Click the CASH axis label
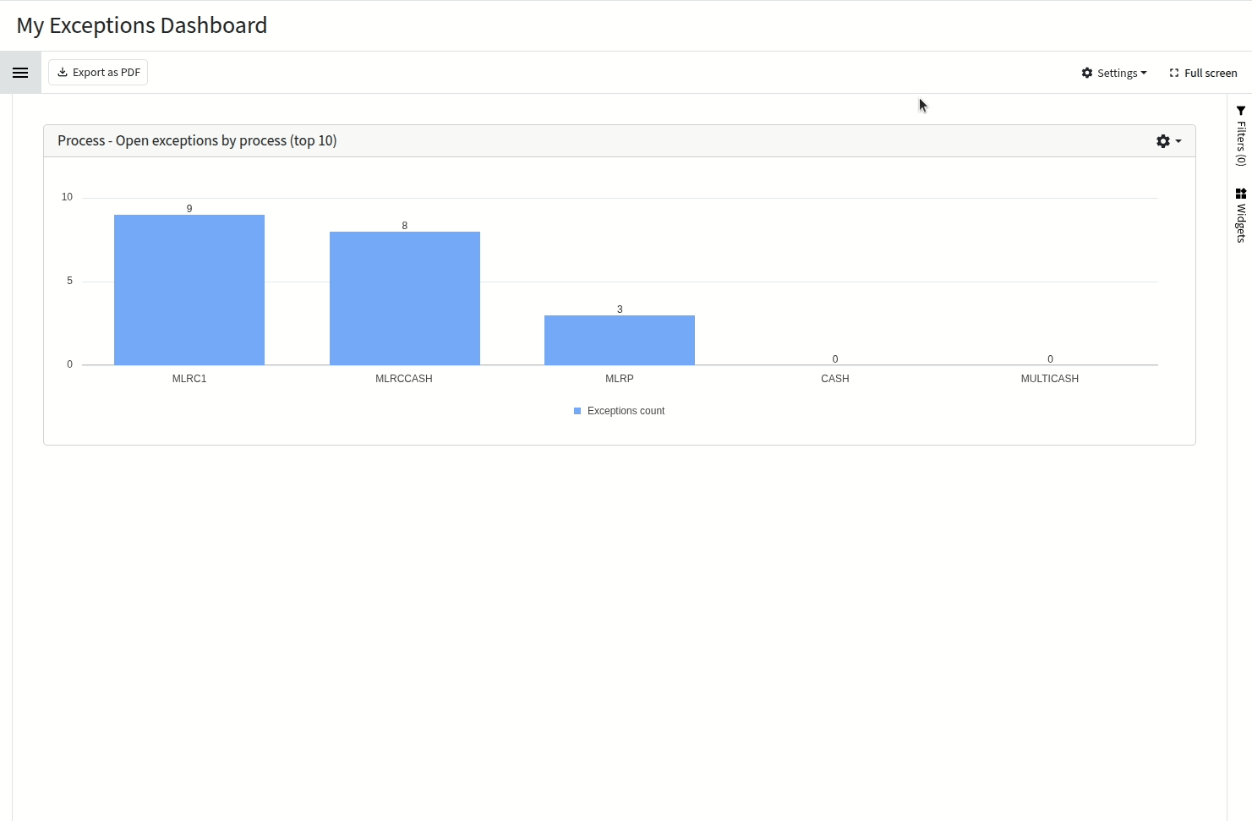Image resolution: width=1252 pixels, height=821 pixels. (x=835, y=379)
